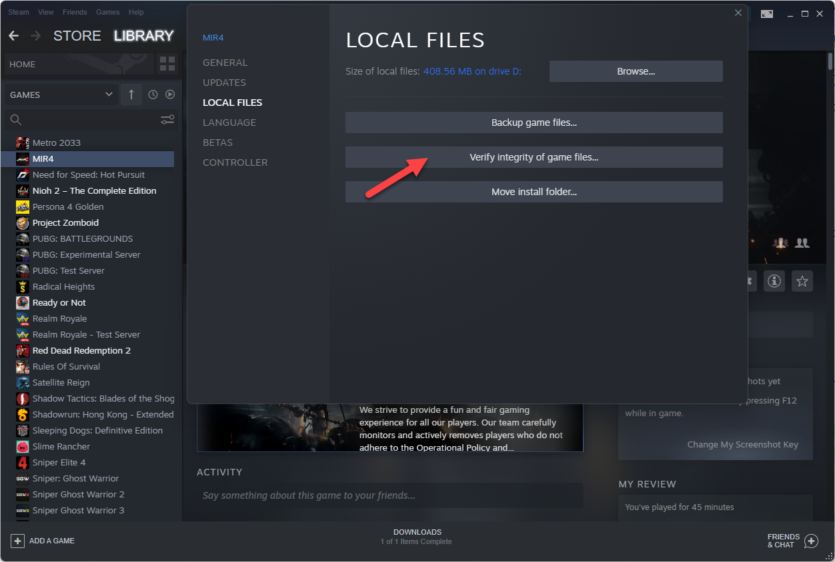Click the library search input field

coord(91,120)
